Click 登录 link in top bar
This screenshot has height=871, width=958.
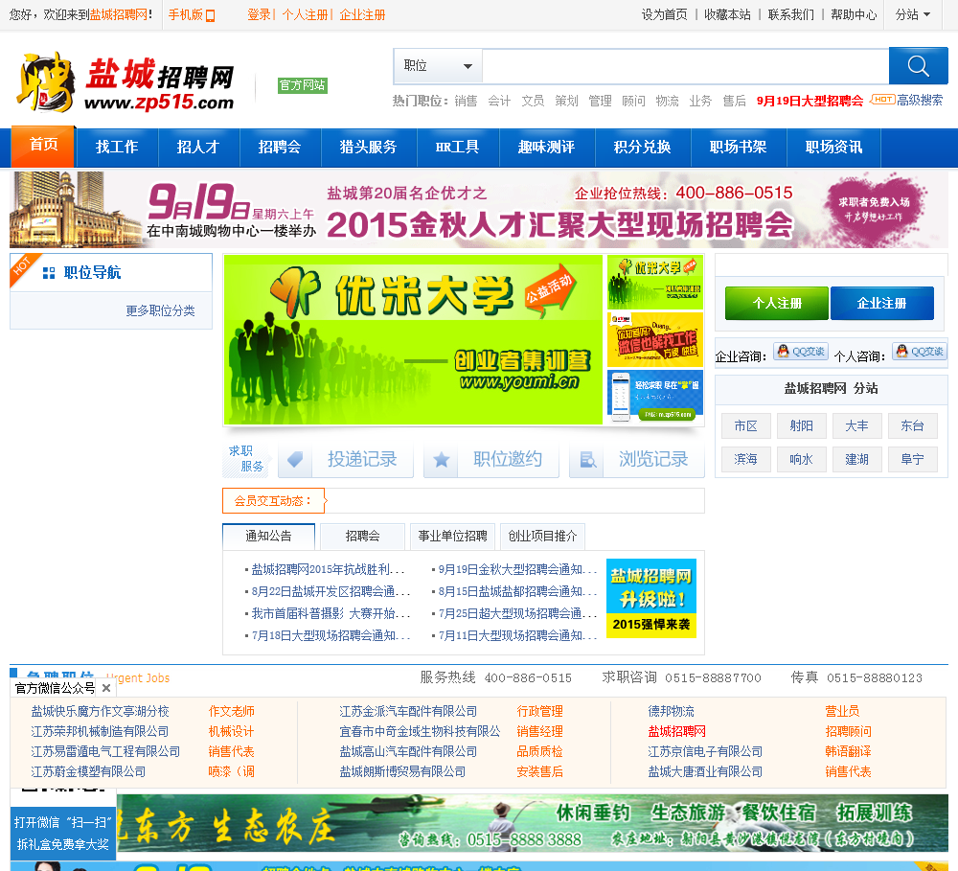[259, 14]
